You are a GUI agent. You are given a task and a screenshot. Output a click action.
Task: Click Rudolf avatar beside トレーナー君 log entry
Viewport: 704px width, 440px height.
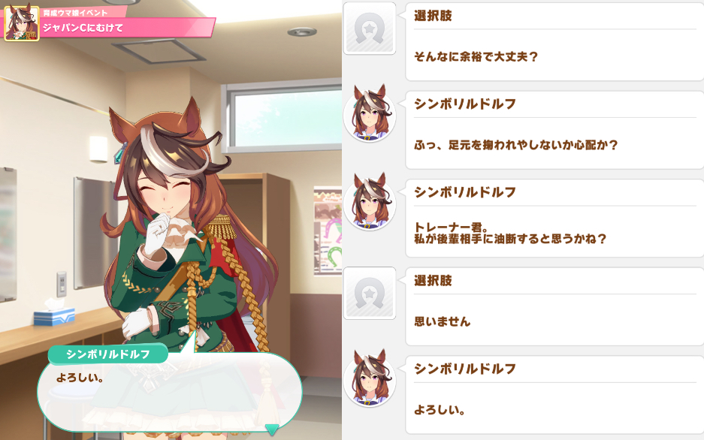point(370,201)
